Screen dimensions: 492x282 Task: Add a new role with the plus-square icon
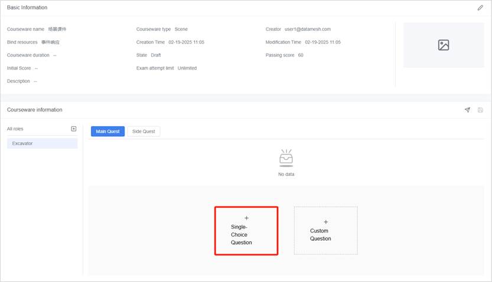74,129
